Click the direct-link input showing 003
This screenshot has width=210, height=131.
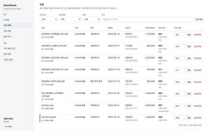[x=179, y=94]
